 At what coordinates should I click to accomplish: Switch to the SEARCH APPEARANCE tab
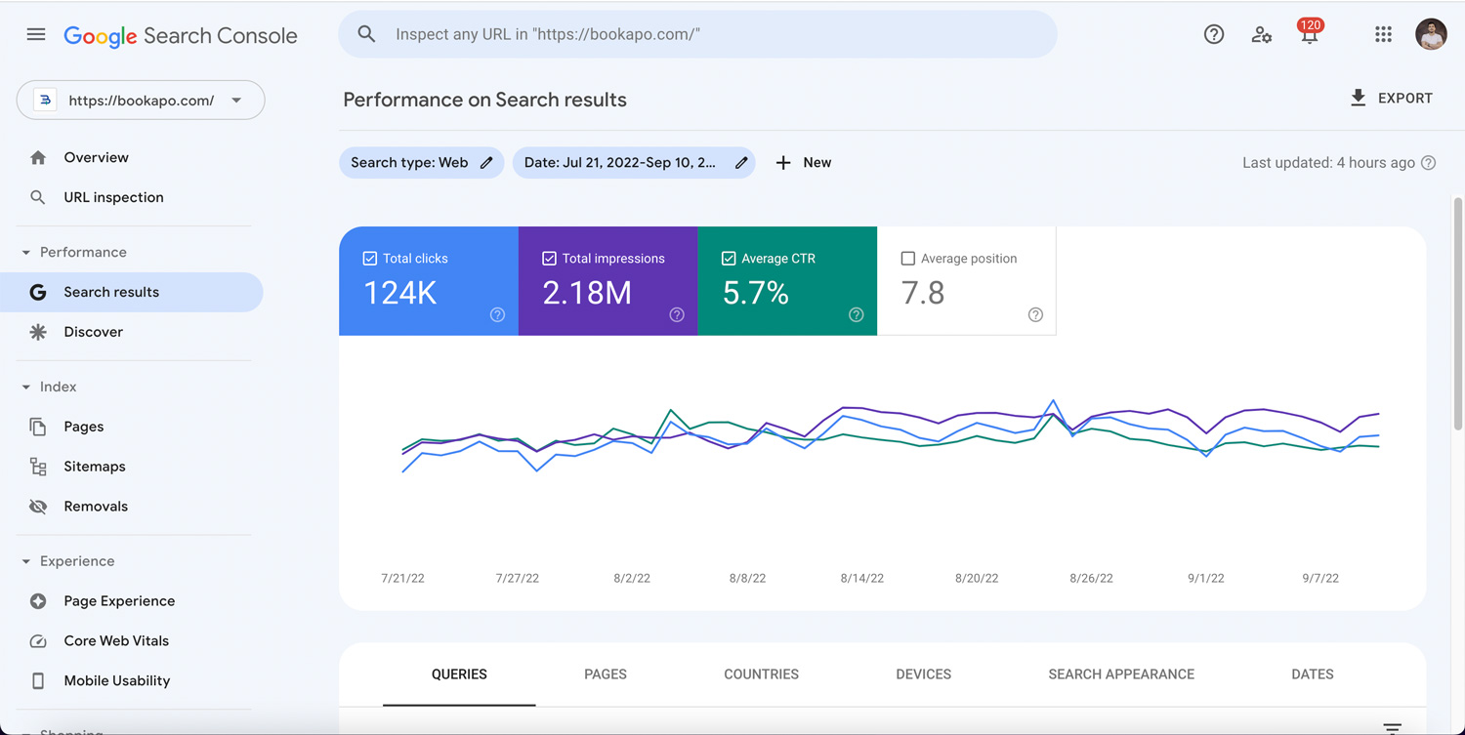coord(1121,674)
